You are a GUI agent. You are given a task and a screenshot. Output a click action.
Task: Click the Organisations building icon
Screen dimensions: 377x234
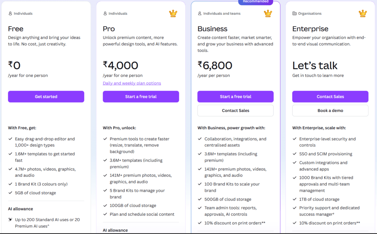pyautogui.click(x=295, y=14)
